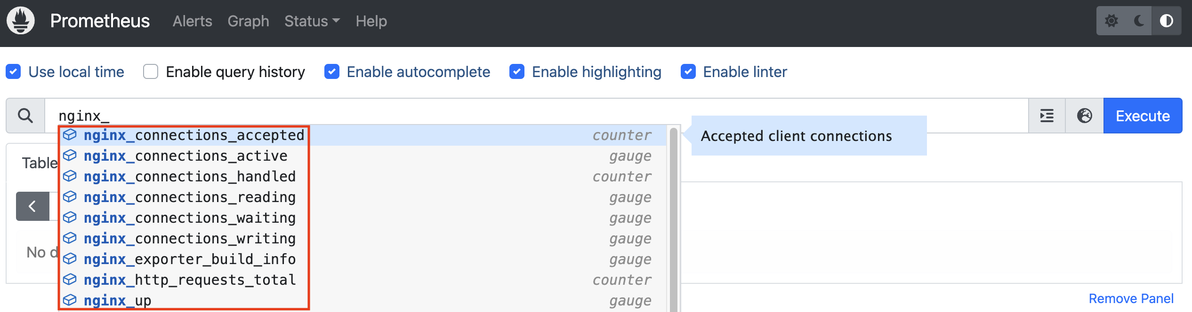This screenshot has height=312, width=1192.
Task: Switch to dark theme moon icon
Action: [x=1139, y=21]
